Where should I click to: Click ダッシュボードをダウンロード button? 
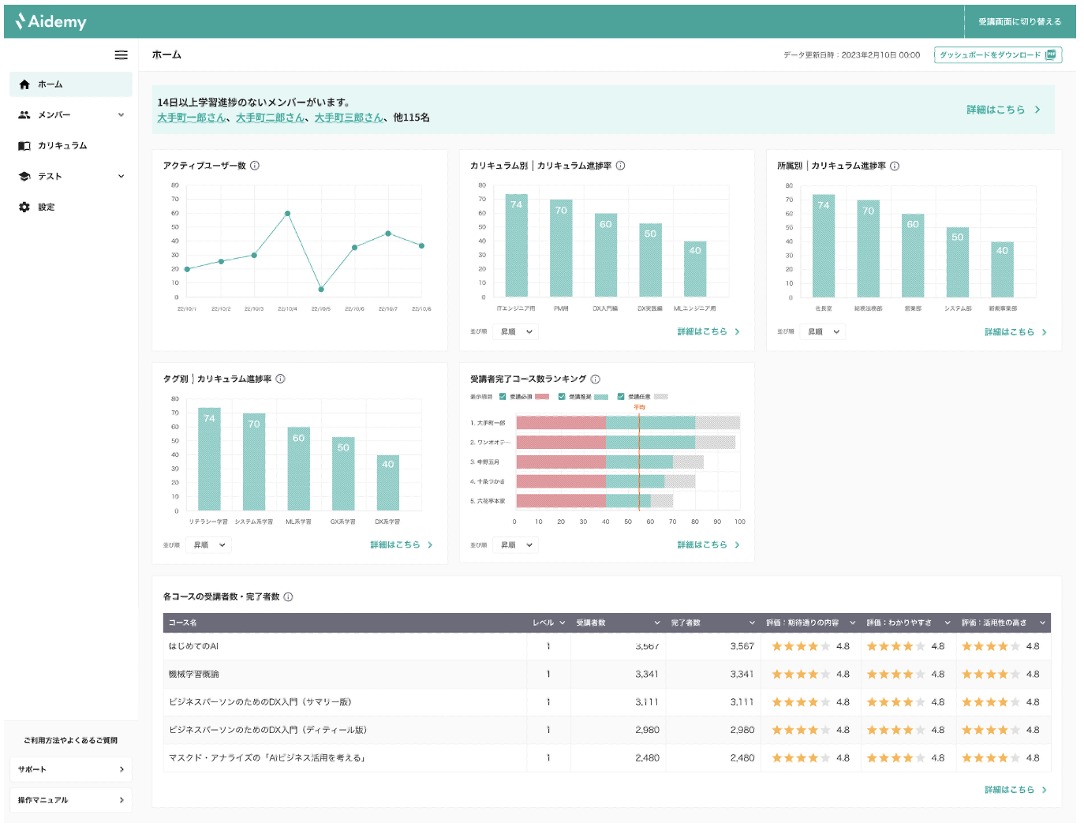click(x=998, y=55)
